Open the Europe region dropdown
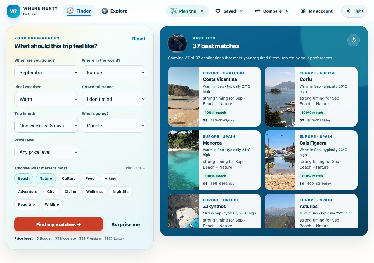The height and width of the screenshot is (263, 374). (113, 72)
